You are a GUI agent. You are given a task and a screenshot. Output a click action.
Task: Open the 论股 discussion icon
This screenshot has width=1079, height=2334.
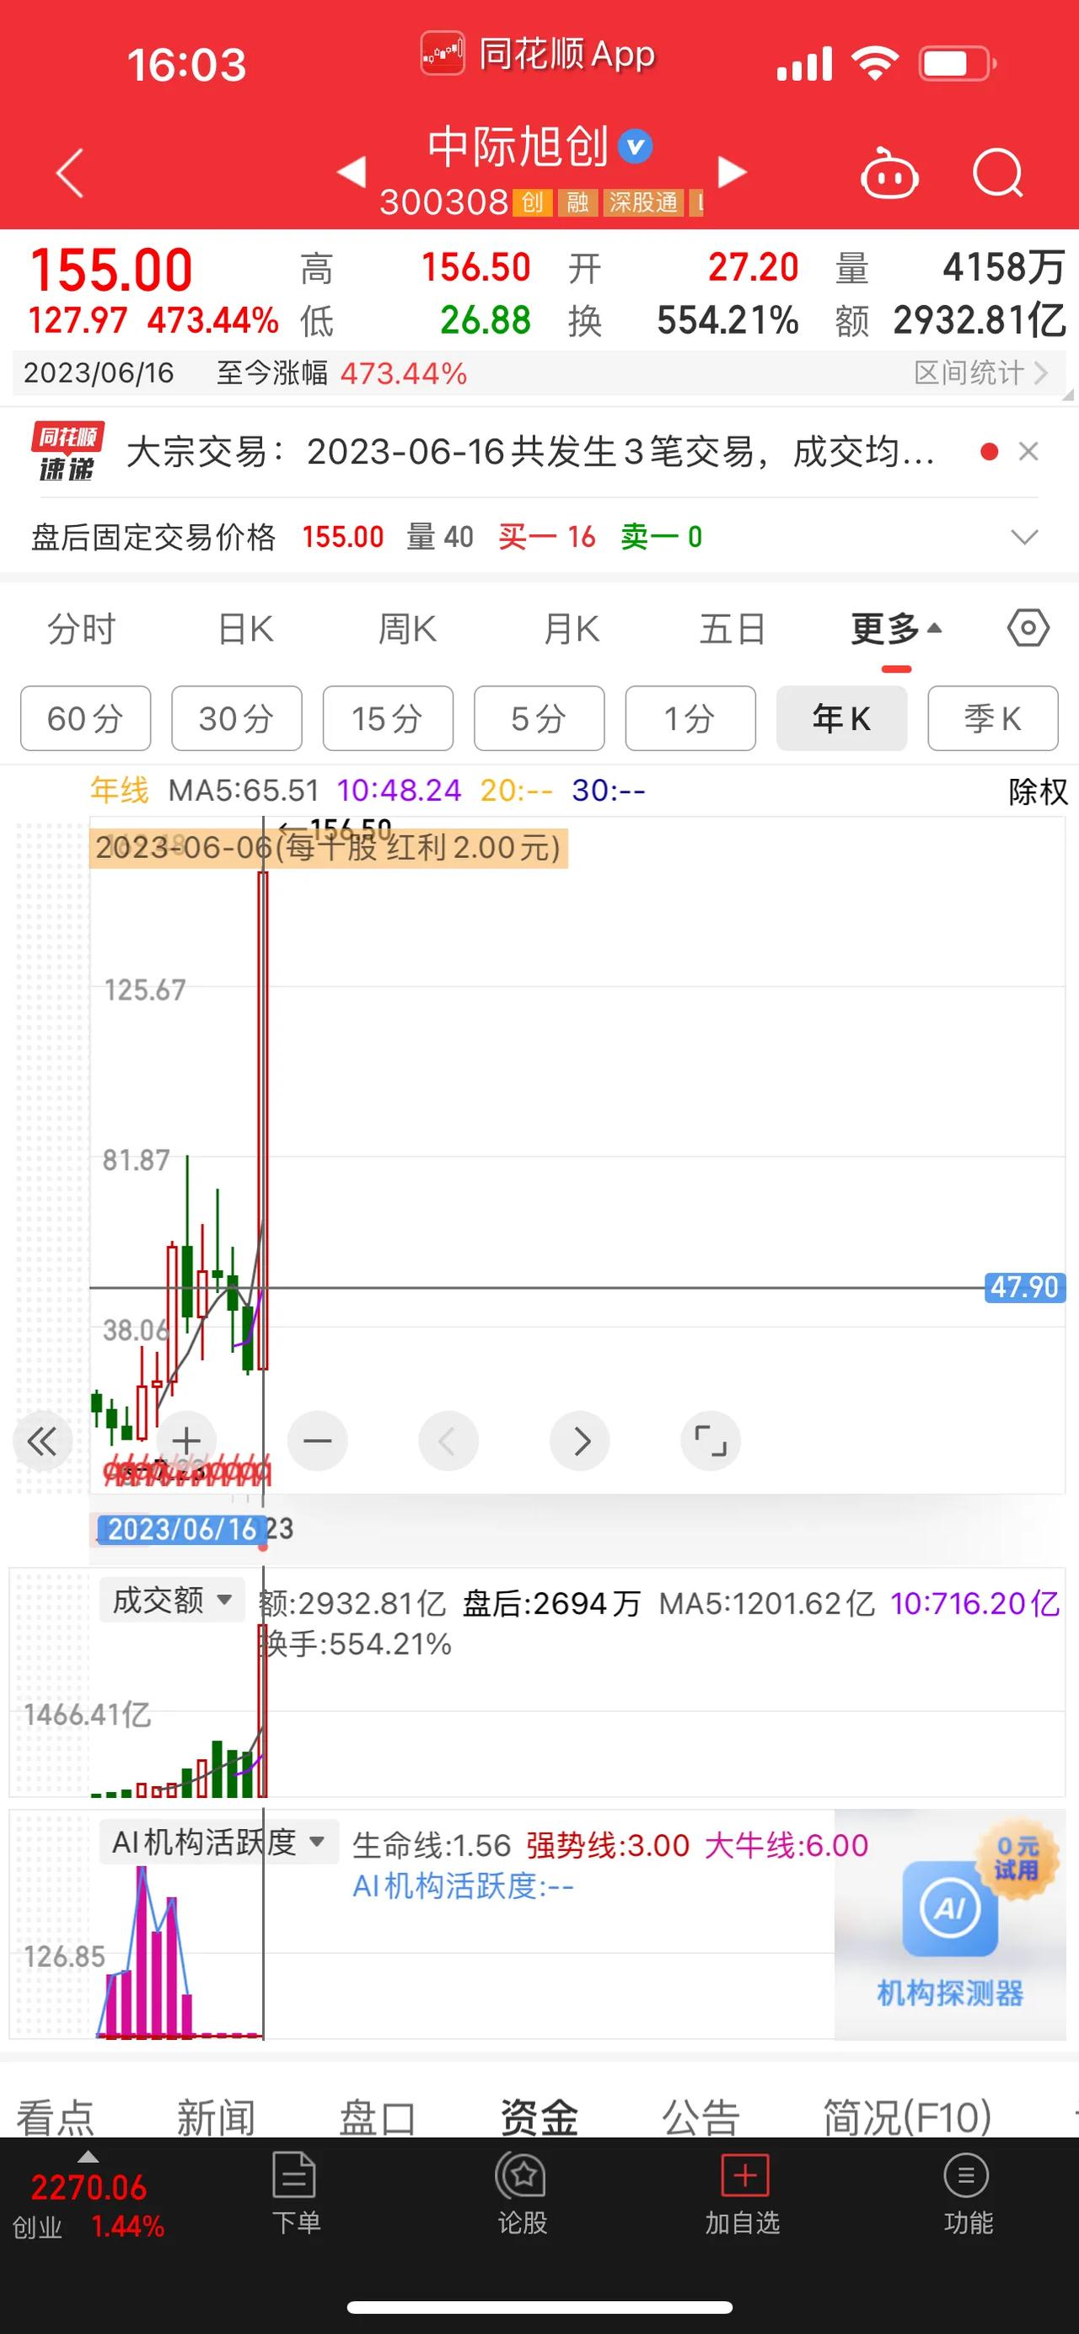[x=522, y=2193]
